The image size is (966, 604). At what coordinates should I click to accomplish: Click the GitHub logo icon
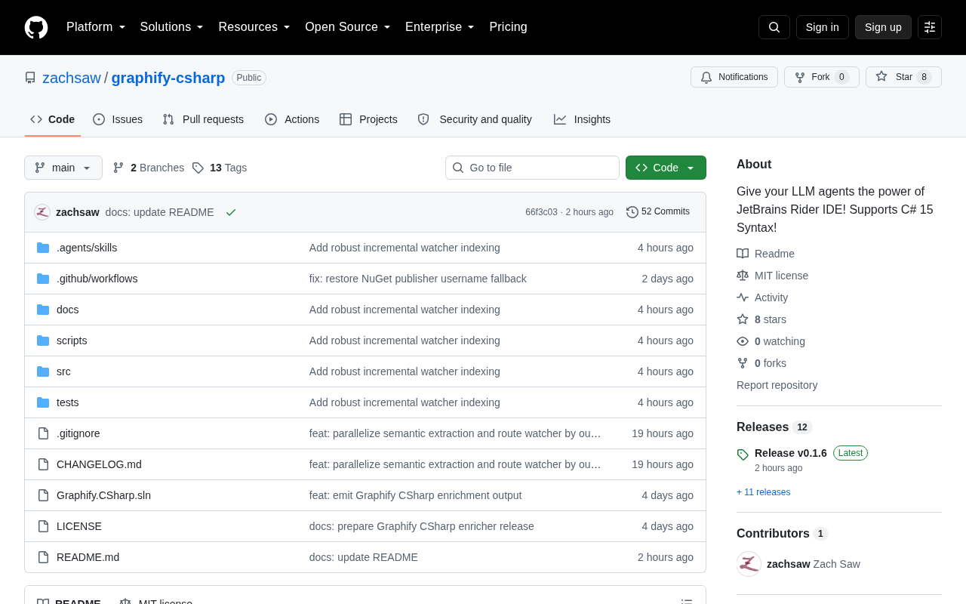pyautogui.click(x=36, y=27)
